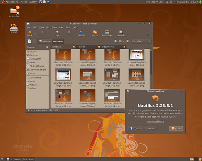Select thumbnail ubuntu810alpha3-large_013.png

pos(63,74)
